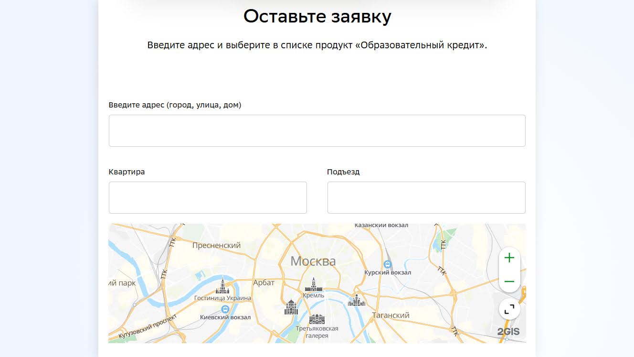634x357 pixels.
Task: Click the blue station icon above Курский вокзал
Action: 388,264
